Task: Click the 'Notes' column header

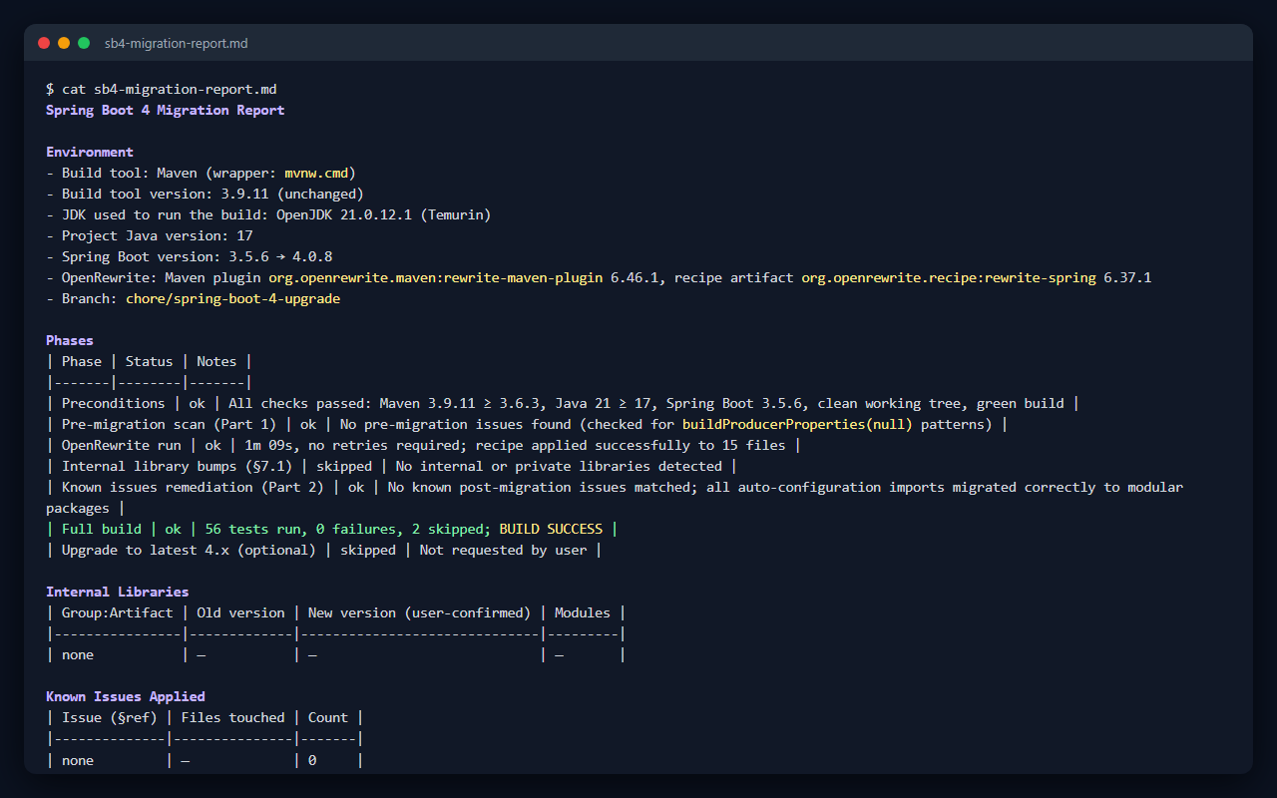Action: [x=216, y=361]
